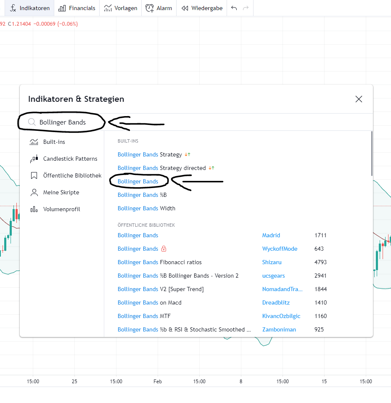Click the results list scrollbar
Viewport: 391px width, 403px height.
[372, 154]
